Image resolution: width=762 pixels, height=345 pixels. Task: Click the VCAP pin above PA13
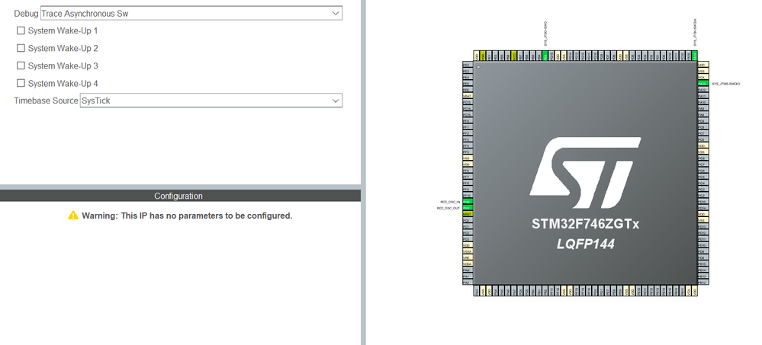coord(703,77)
